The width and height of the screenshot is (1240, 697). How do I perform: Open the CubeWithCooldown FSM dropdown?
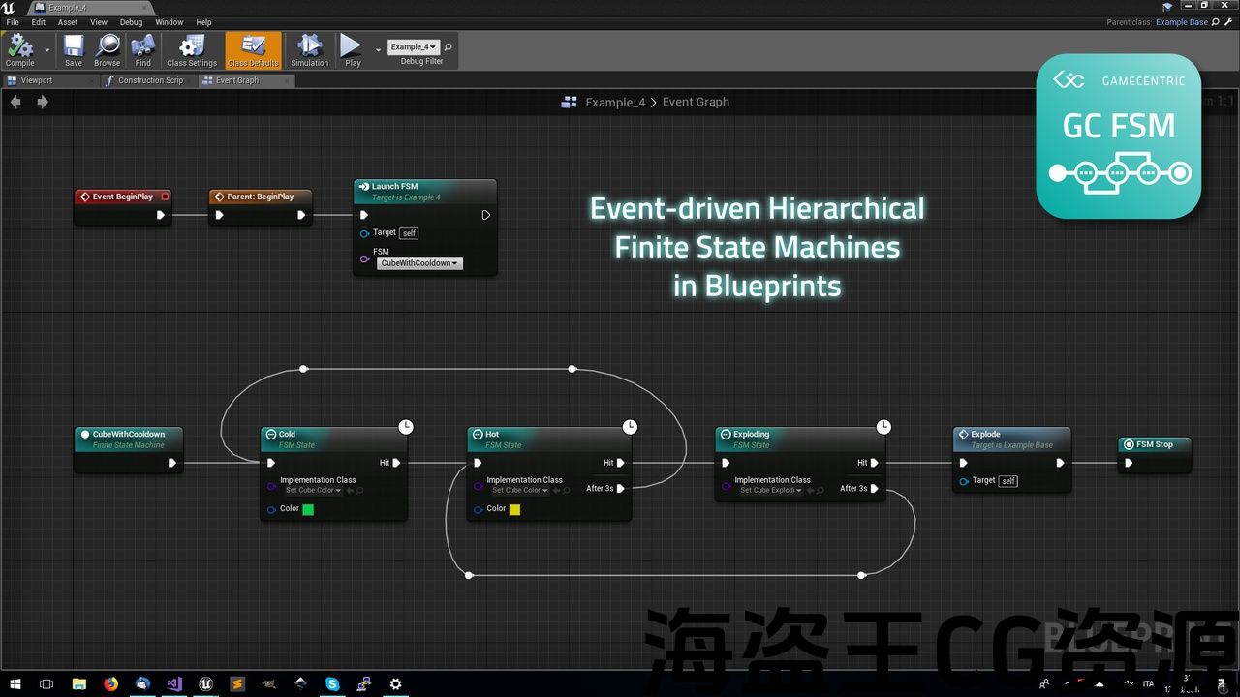click(x=419, y=263)
